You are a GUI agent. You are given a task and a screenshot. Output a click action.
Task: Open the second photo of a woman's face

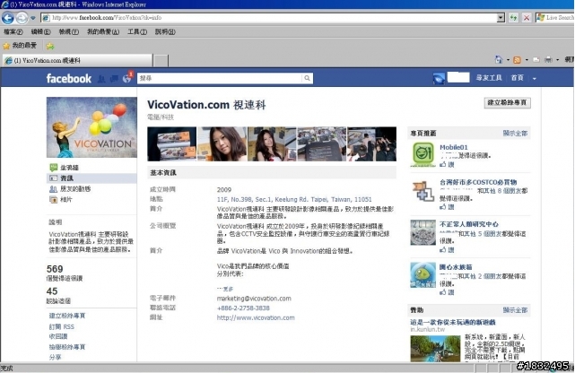click(x=222, y=144)
